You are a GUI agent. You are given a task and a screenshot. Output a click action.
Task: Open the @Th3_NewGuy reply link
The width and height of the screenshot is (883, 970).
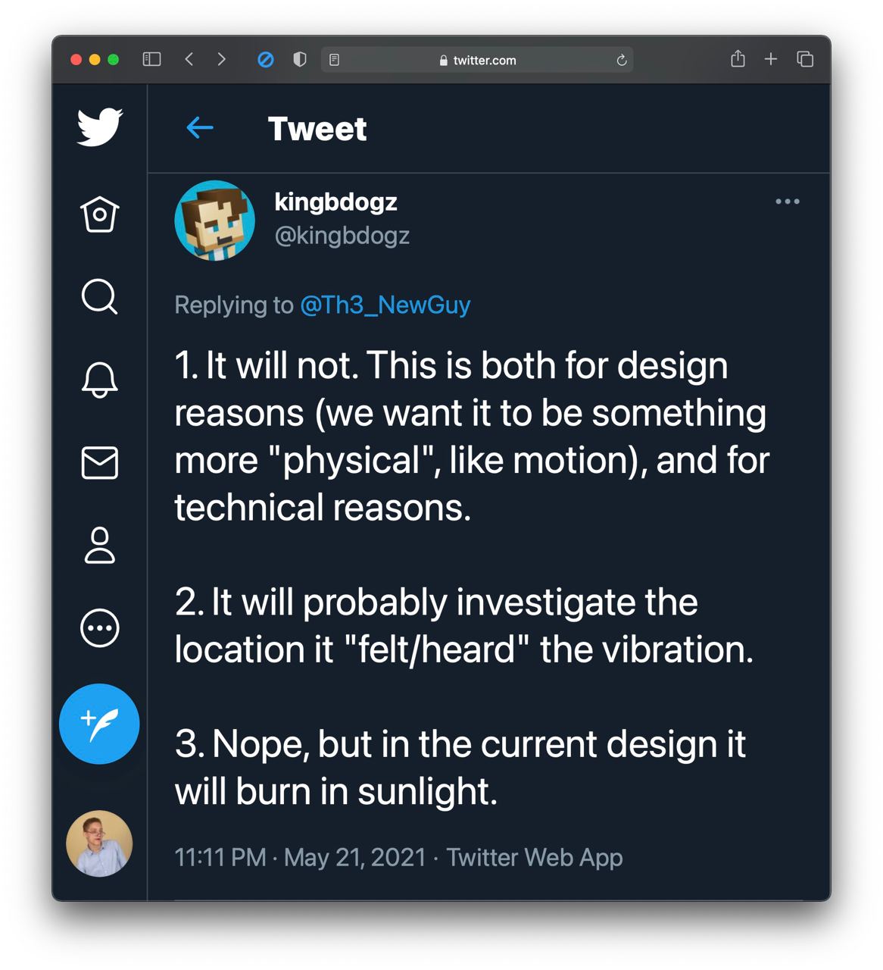[x=385, y=305]
